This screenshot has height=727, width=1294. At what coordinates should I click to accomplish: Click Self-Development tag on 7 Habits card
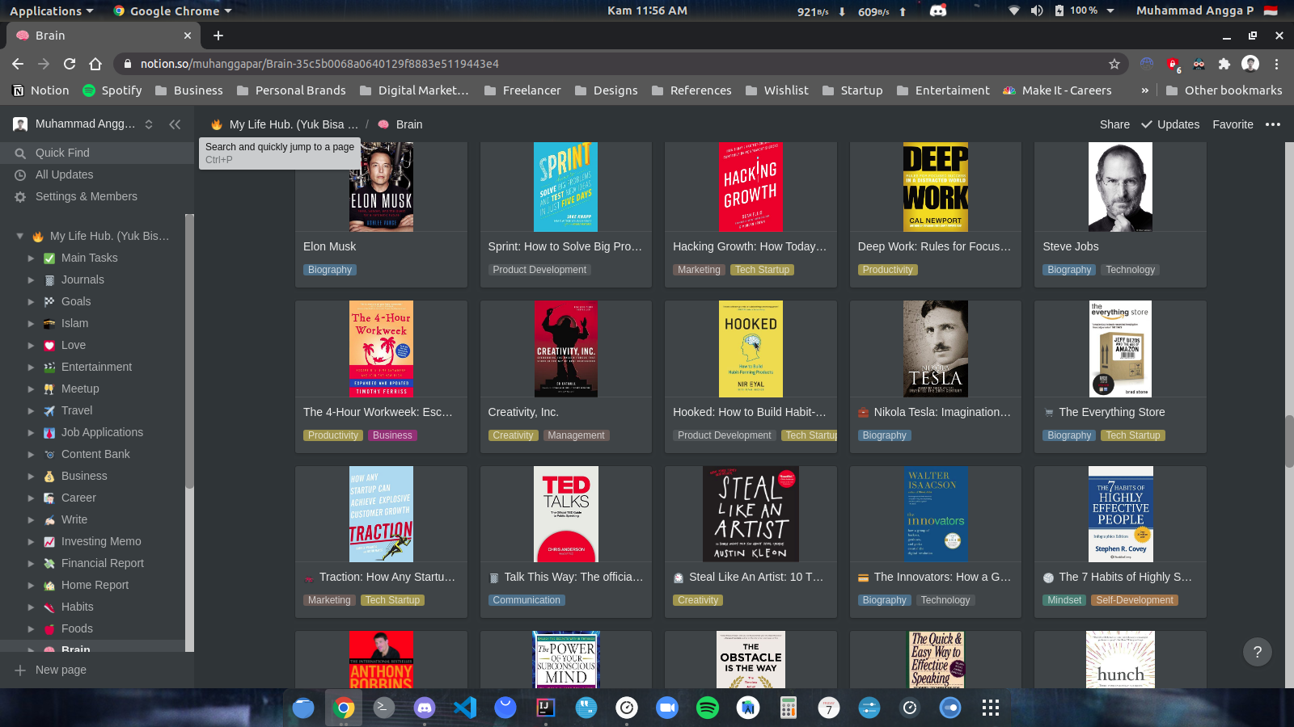pyautogui.click(x=1134, y=600)
